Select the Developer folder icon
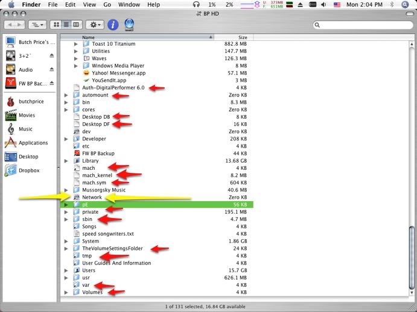417x312 pixels. (77, 139)
